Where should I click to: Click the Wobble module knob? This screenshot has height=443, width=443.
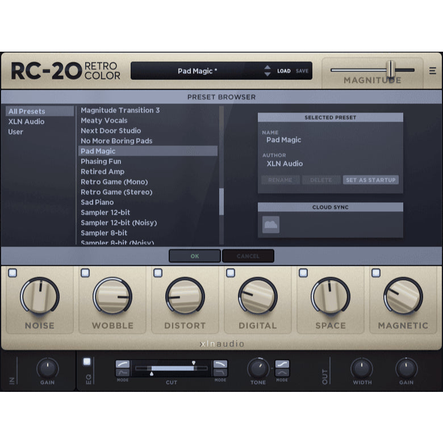[112, 296]
